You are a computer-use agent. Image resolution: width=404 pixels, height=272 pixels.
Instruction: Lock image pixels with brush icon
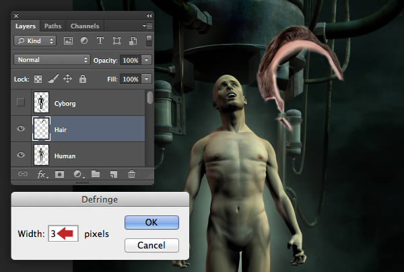point(53,79)
